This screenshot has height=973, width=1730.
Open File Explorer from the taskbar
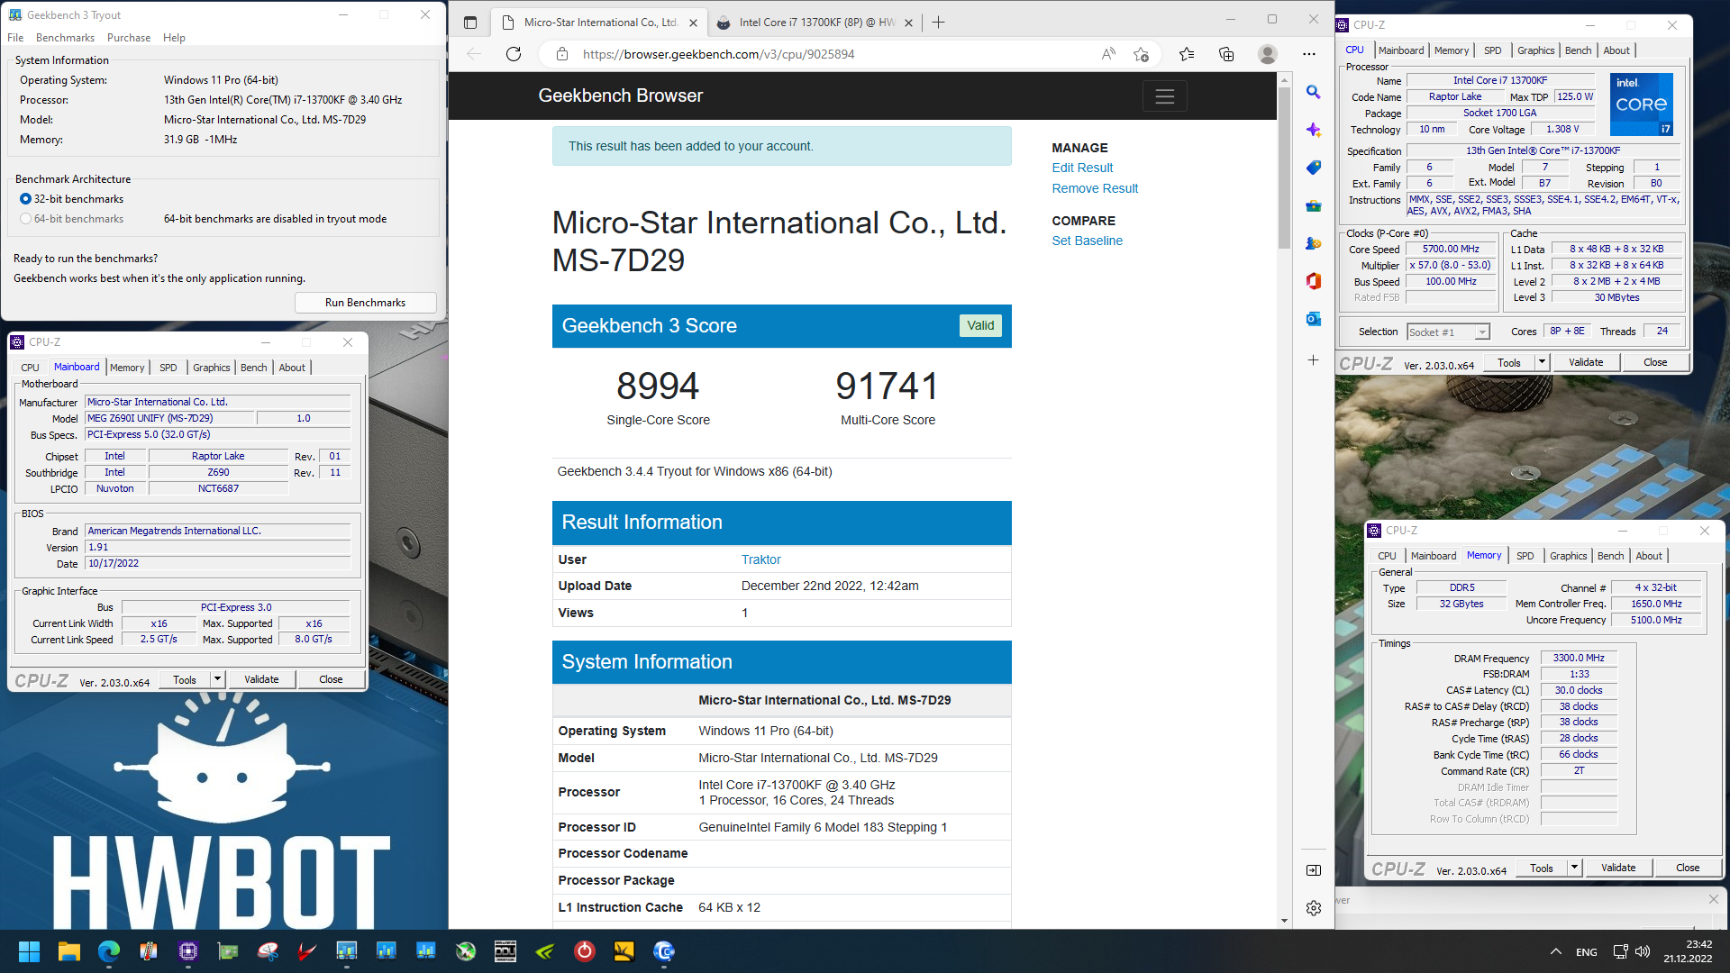[x=69, y=950]
